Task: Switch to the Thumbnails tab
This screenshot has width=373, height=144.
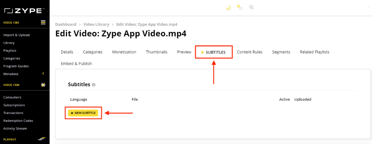Action: (x=157, y=52)
